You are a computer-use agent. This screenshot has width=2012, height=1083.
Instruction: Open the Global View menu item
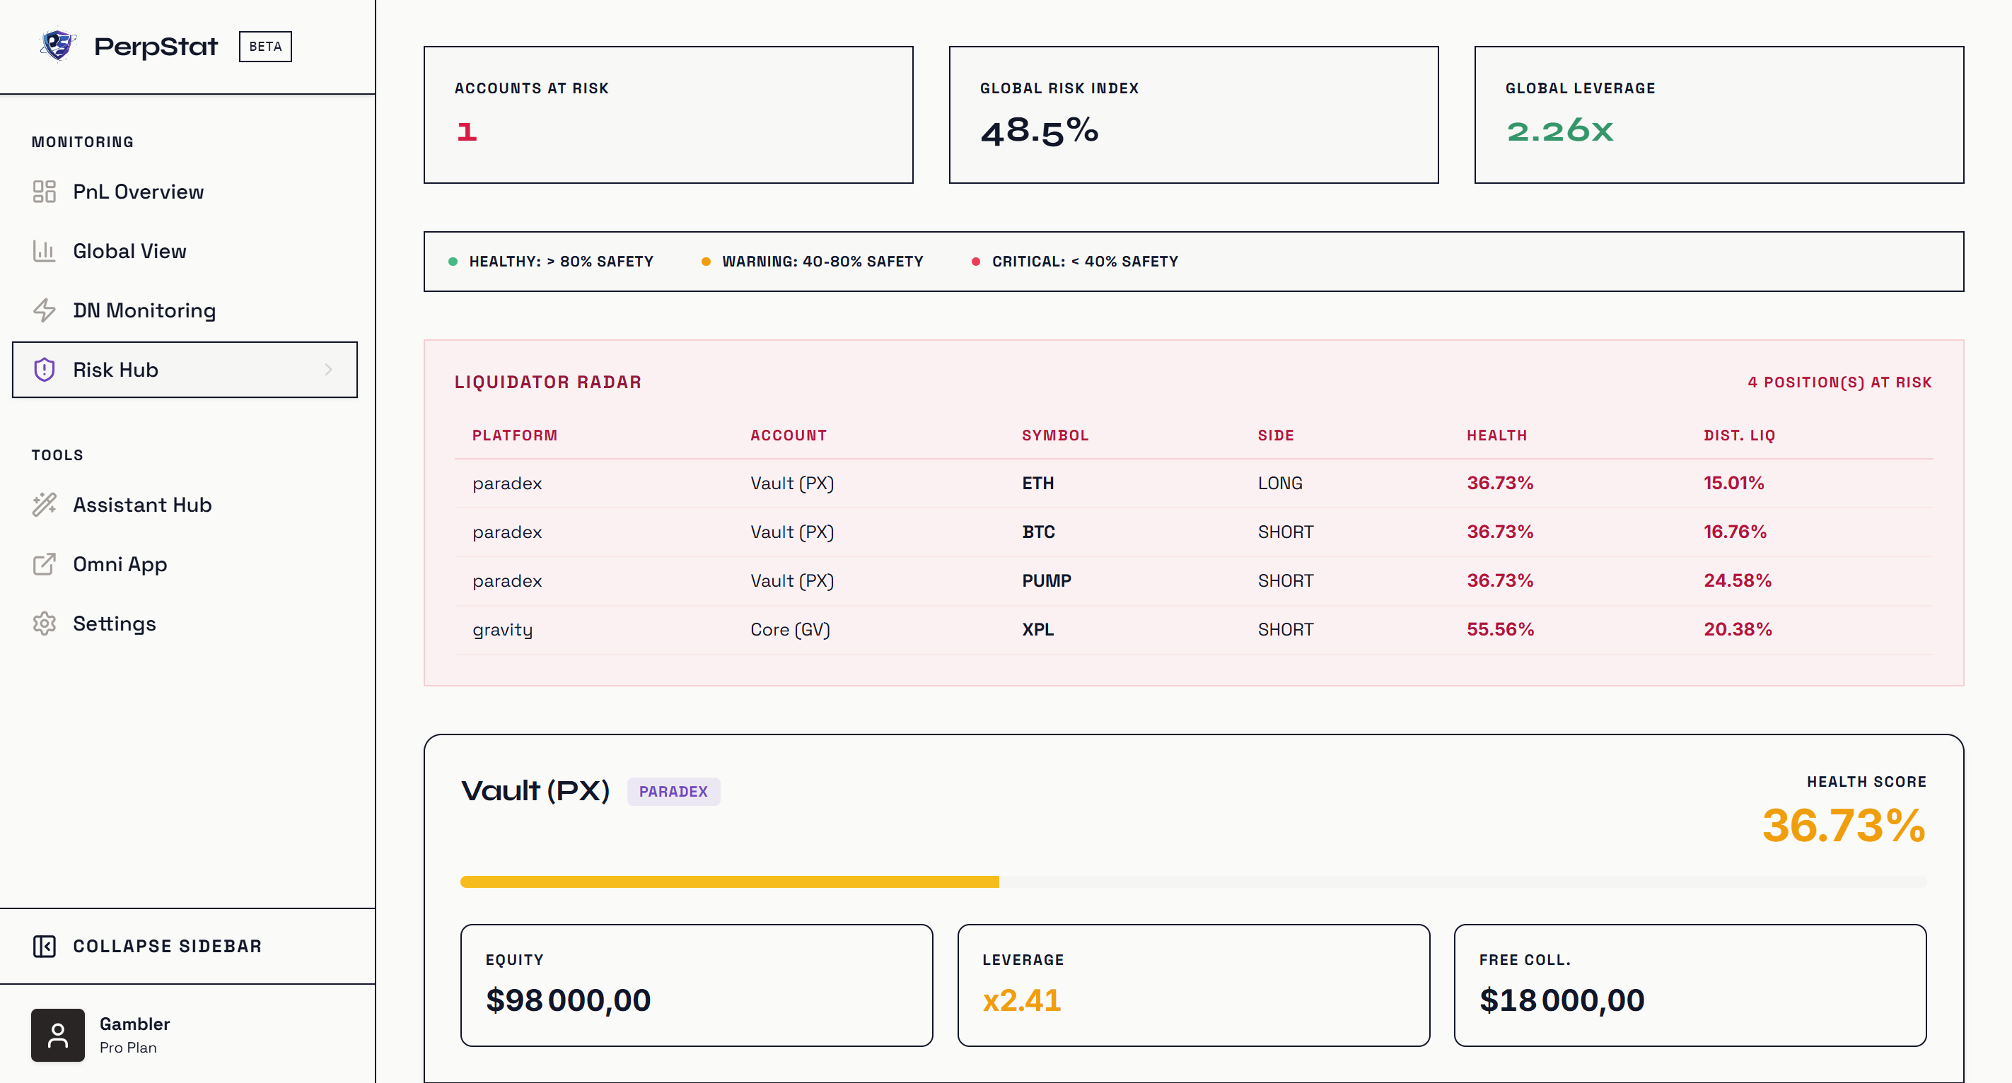pos(129,251)
